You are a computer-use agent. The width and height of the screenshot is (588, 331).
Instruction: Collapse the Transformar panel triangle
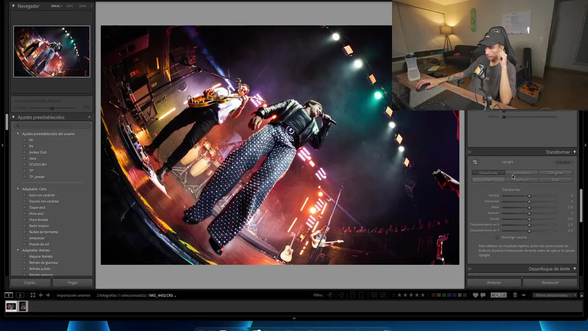pyautogui.click(x=574, y=152)
